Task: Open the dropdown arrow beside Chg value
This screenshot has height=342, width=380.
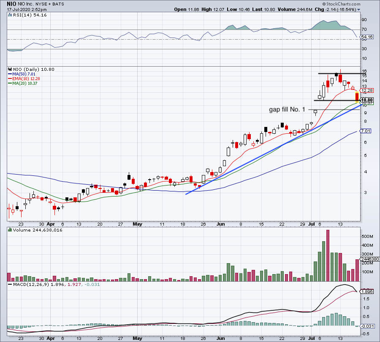Action: pos(358,10)
